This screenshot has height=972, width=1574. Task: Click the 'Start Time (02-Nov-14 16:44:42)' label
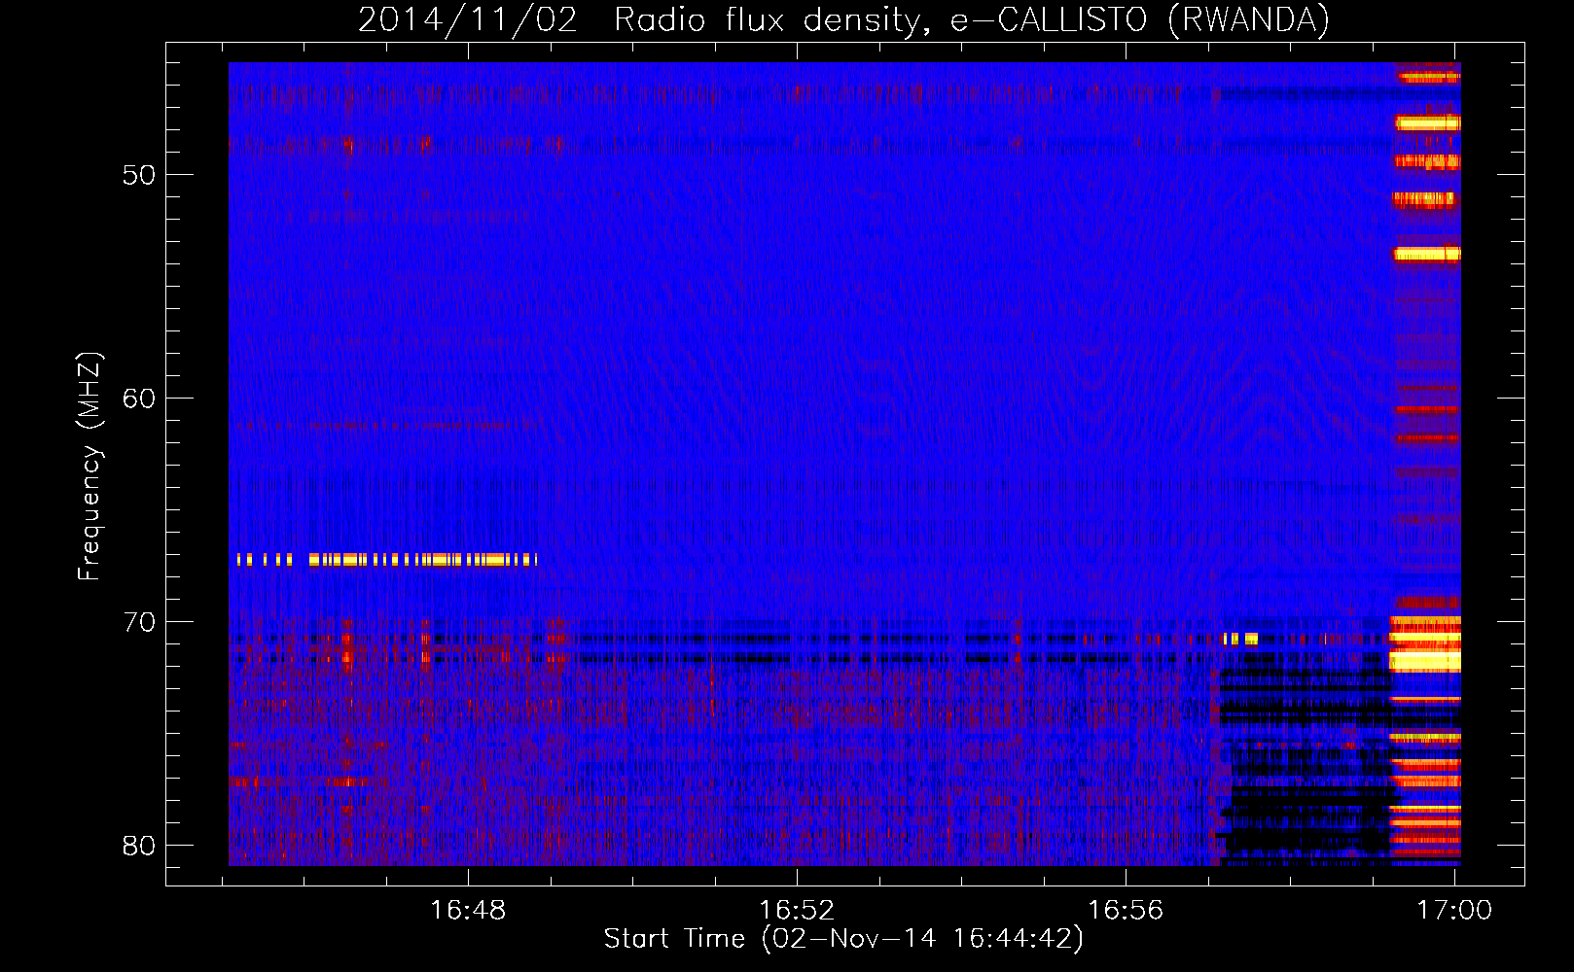843,939
